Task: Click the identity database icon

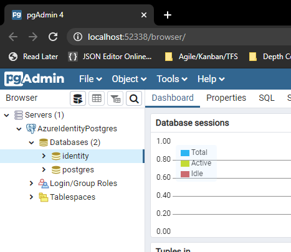Action: point(56,156)
